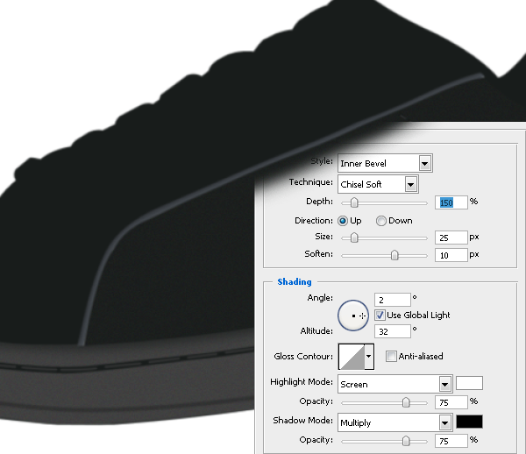Viewport: 526px width, 454px height.
Task: Open the Gloss Contour picker arrow
Action: (x=369, y=357)
